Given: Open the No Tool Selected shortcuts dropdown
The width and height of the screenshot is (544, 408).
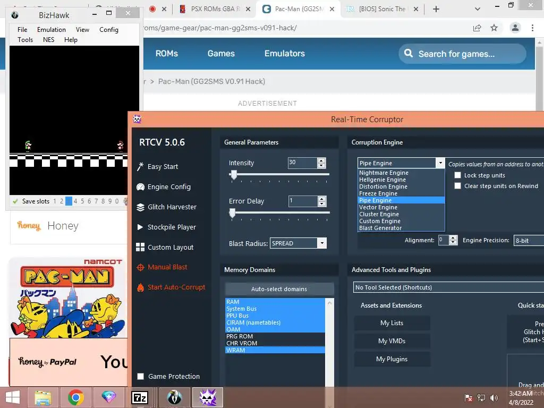Looking at the screenshot, I should click(x=448, y=287).
